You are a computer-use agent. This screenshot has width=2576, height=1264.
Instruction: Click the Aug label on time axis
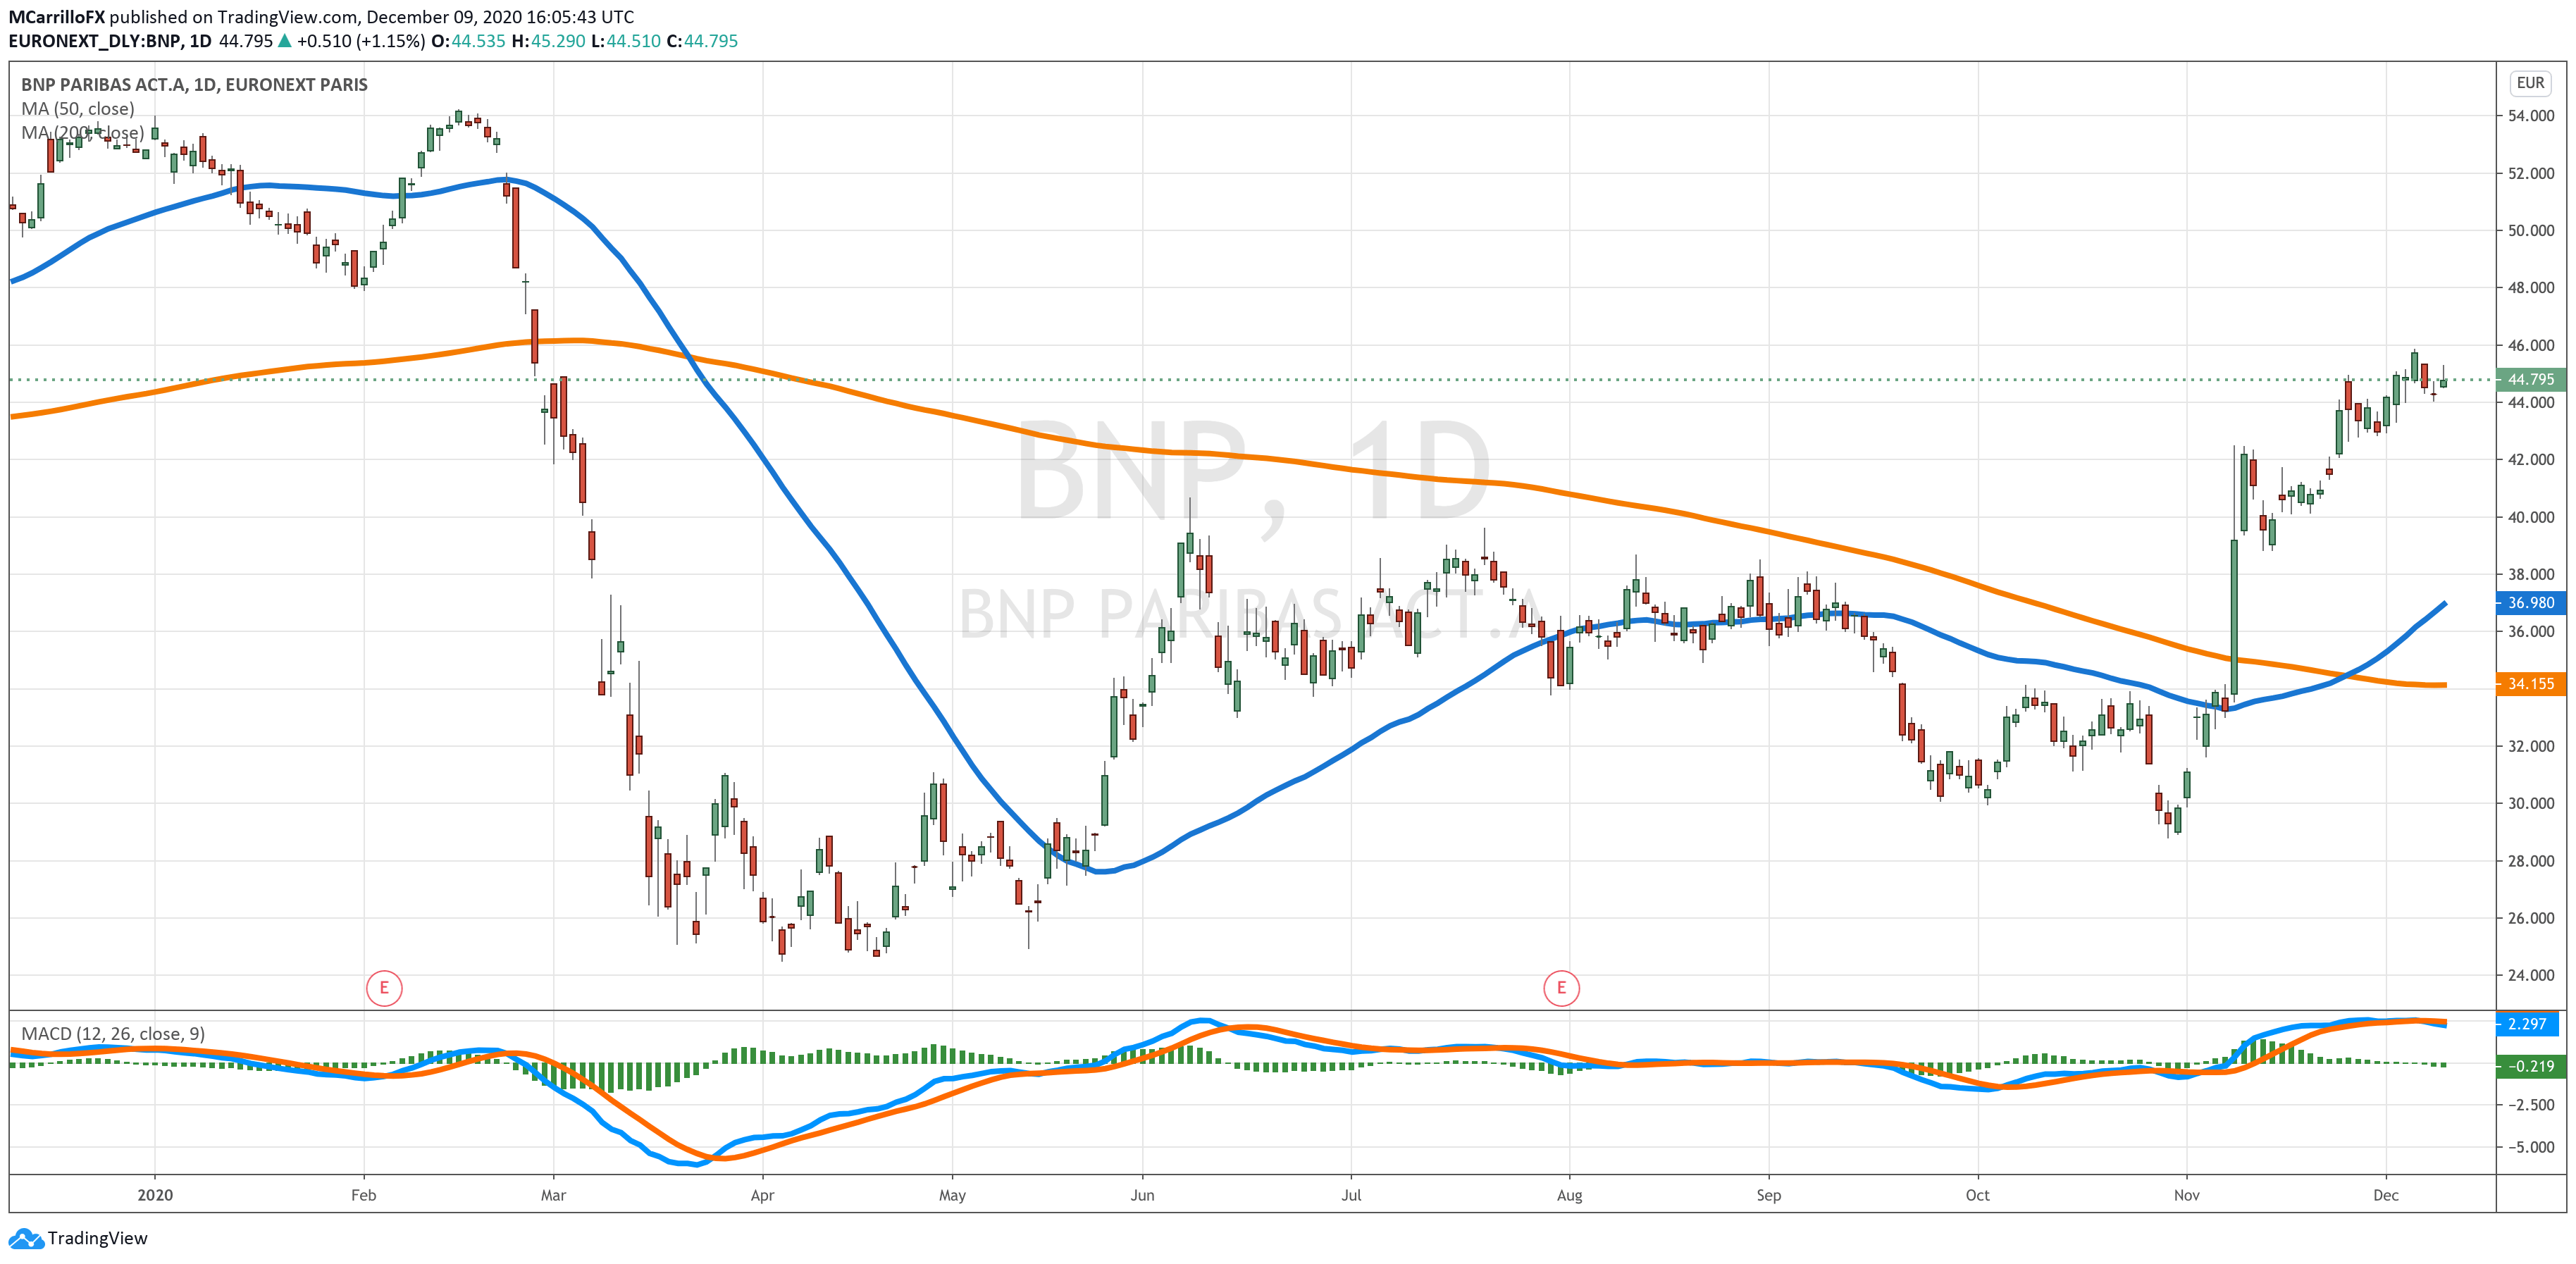click(x=1569, y=1195)
